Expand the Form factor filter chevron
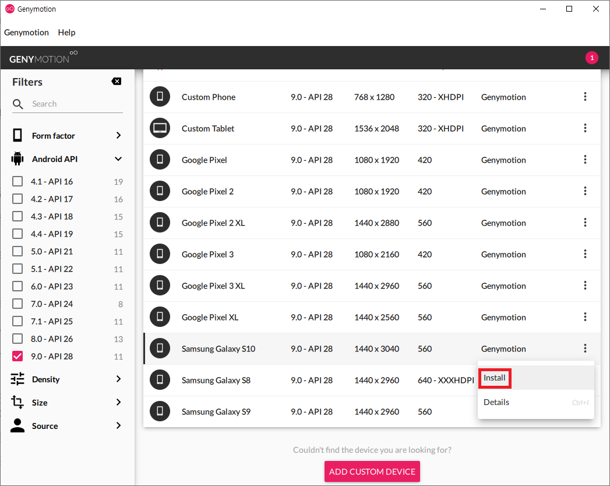The height and width of the screenshot is (486, 610). pos(119,135)
